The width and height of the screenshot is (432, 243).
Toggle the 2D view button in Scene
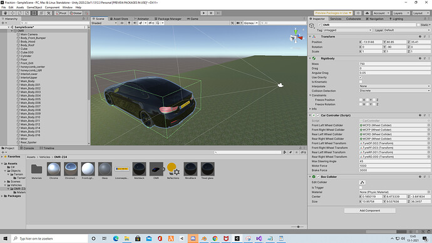pyautogui.click(x=122, y=23)
